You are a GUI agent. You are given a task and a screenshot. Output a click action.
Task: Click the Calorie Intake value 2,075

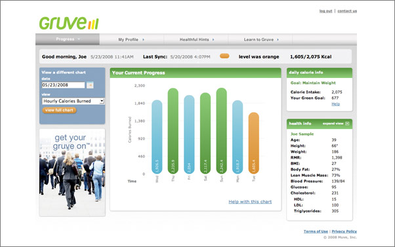337,92
